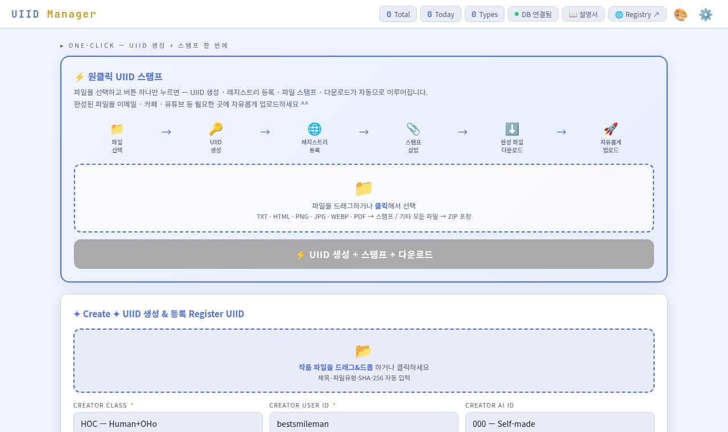Click the TXT · HTML · PNG supported formats text
This screenshot has height=432, width=728.
click(364, 217)
